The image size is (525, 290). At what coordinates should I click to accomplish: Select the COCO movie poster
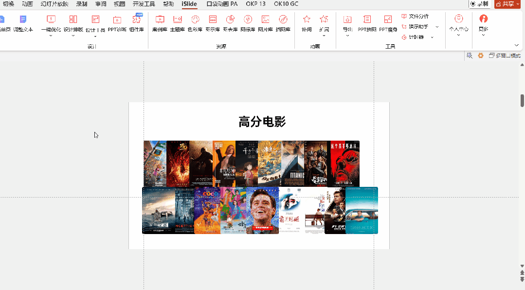(x=207, y=210)
